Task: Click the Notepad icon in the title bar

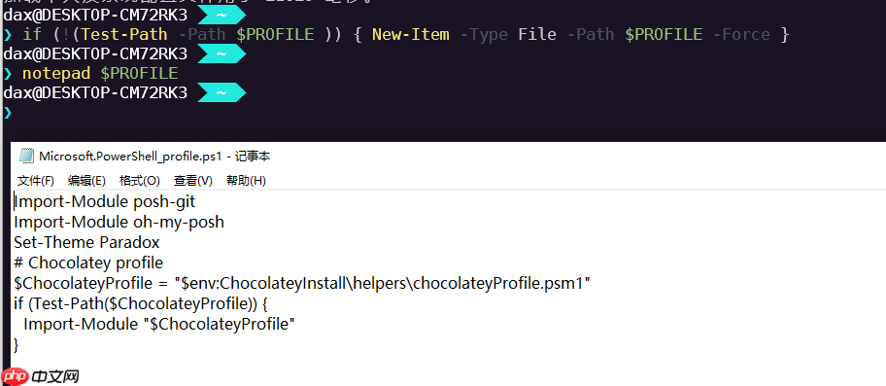Action: click(26, 156)
